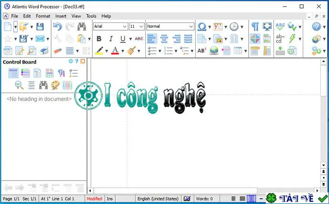
Task: Click the Control Board help question icon
Action: [77, 61]
